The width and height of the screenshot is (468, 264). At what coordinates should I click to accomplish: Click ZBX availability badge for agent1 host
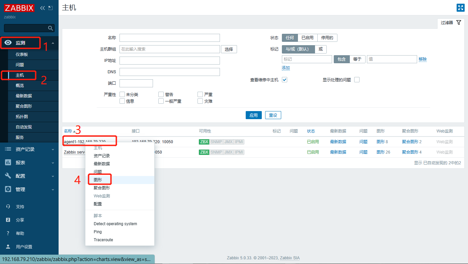click(204, 142)
